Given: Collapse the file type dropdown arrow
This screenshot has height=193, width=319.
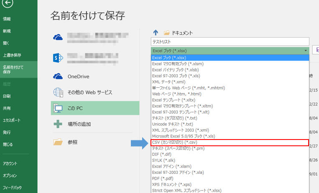Looking at the screenshot, I should click(x=306, y=51).
